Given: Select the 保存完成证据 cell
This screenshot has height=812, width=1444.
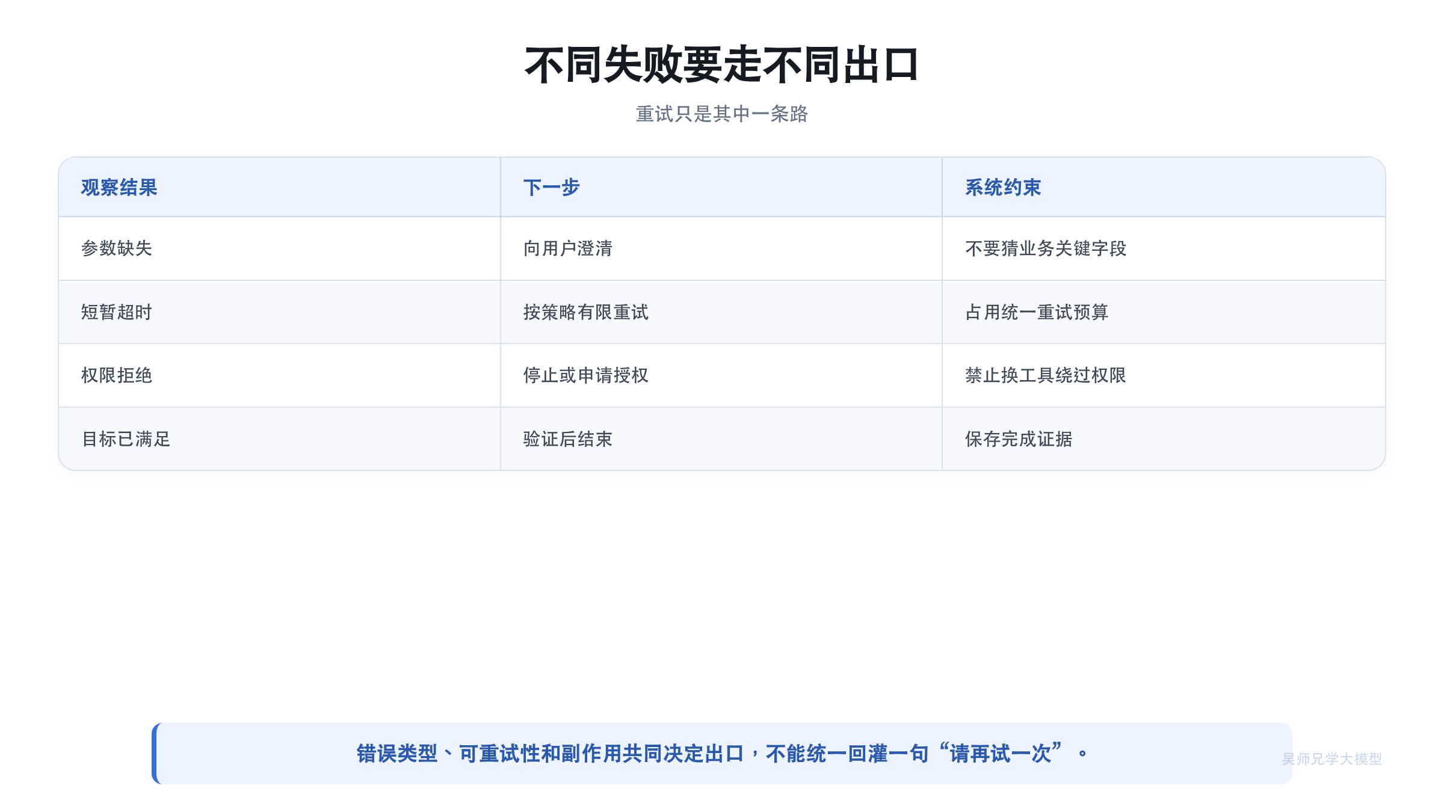Looking at the screenshot, I should [1164, 439].
